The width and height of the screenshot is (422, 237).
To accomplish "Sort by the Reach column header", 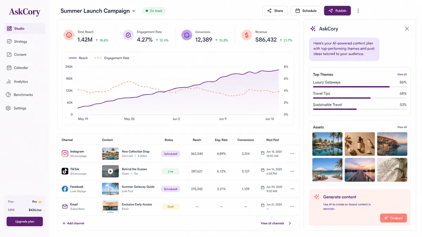I will pos(197,140).
